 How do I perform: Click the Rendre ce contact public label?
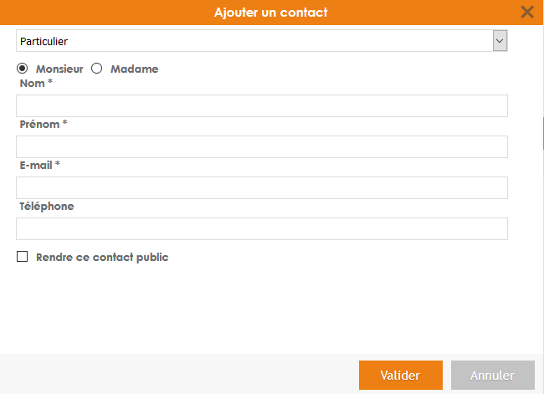(x=102, y=258)
